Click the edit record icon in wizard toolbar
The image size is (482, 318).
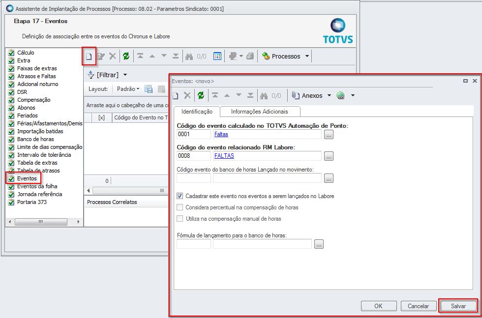(100, 56)
